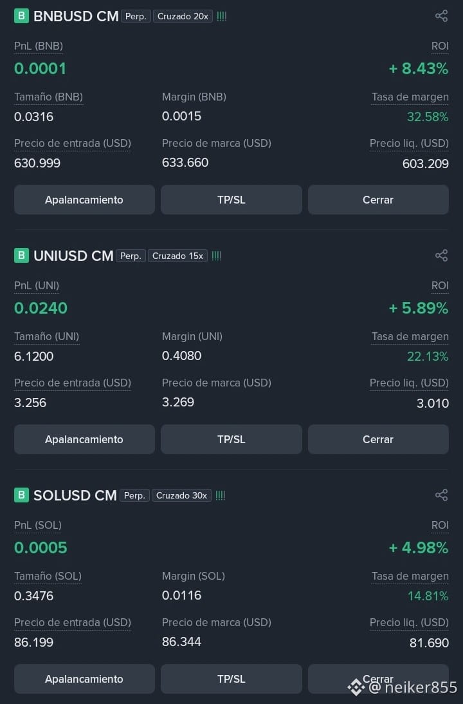Open TP/SL for SOLUSD position
The image size is (463, 704).
coord(232,679)
